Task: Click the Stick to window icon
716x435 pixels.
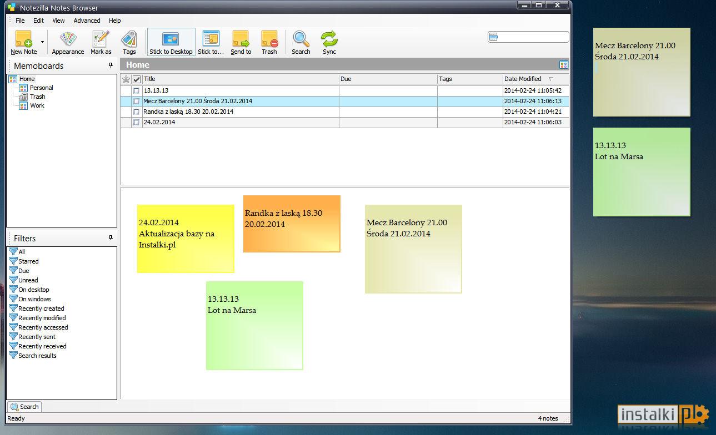Action: pyautogui.click(x=211, y=43)
